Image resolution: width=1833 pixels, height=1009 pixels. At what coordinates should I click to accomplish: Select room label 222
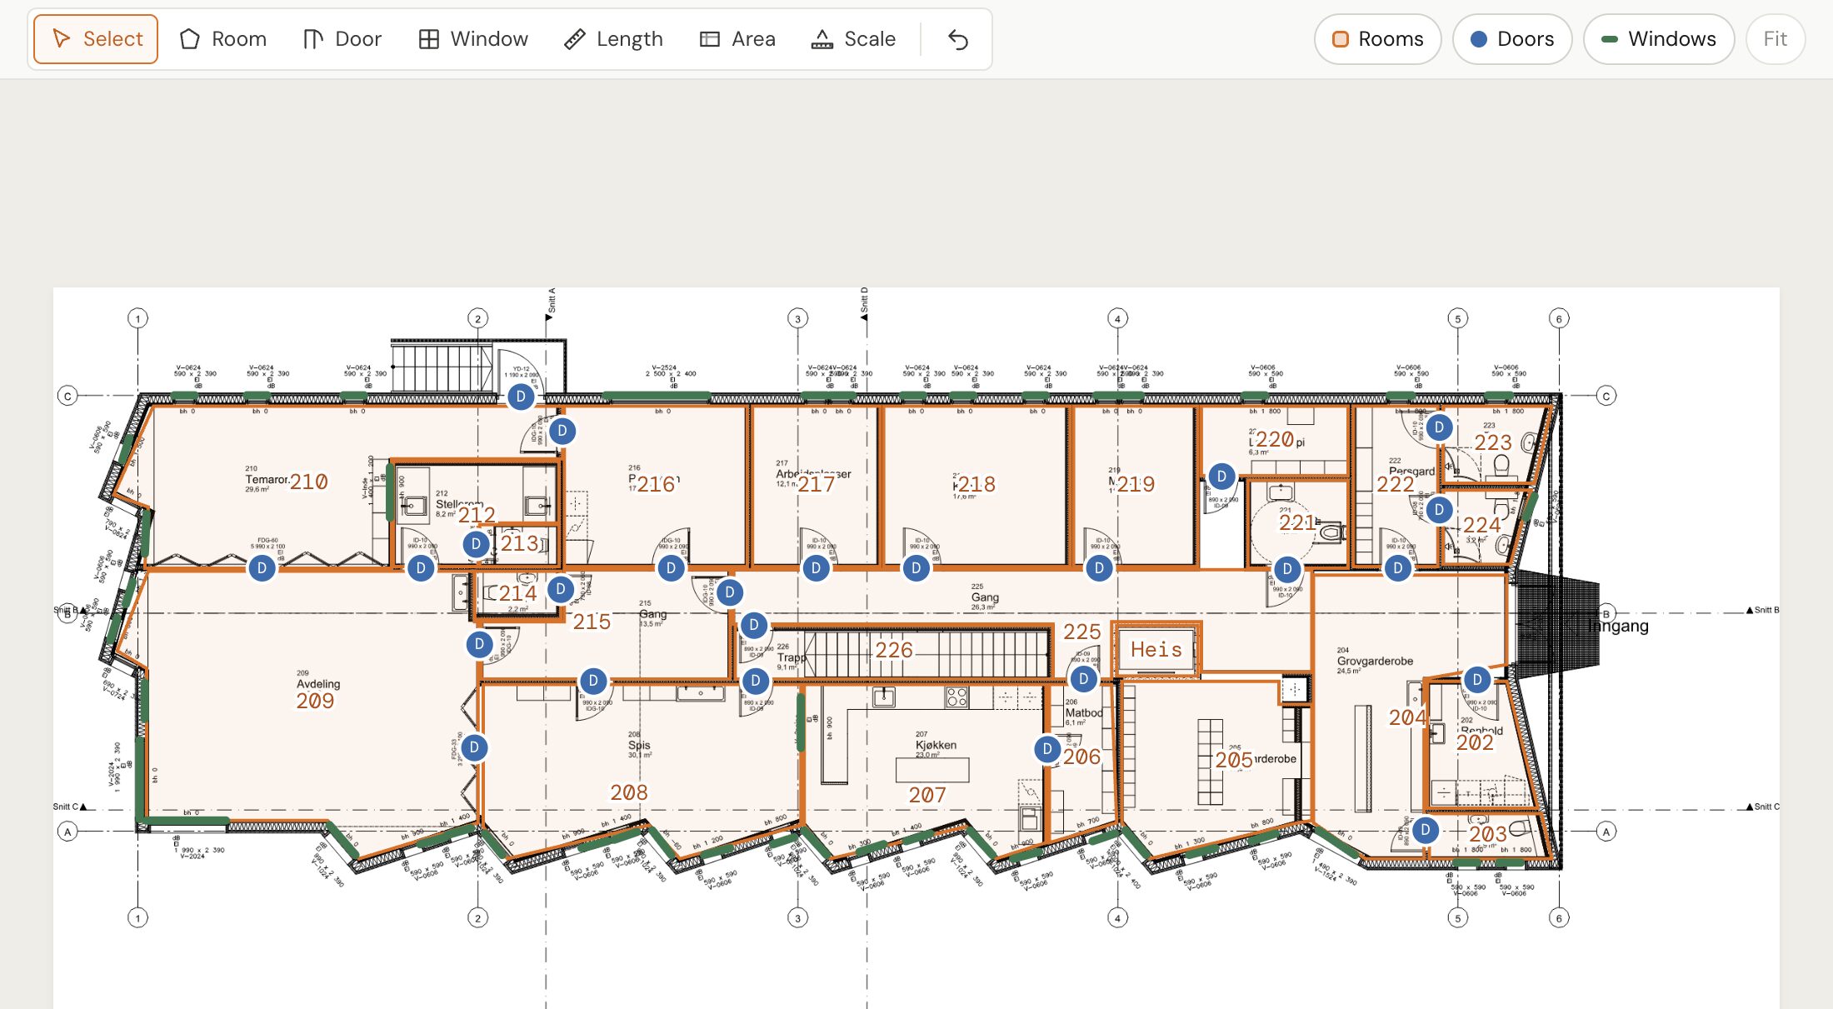tap(1396, 485)
